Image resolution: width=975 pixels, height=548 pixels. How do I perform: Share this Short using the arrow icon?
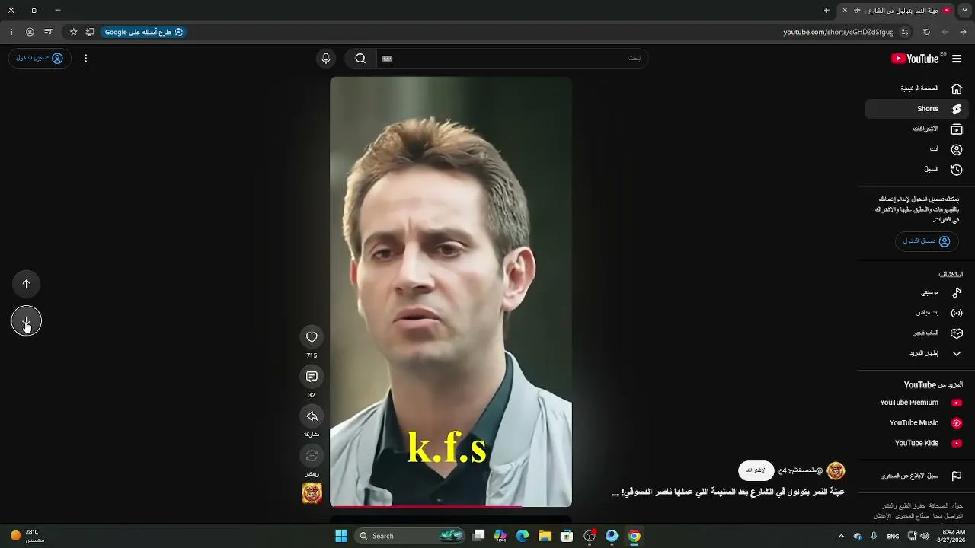coord(312,416)
